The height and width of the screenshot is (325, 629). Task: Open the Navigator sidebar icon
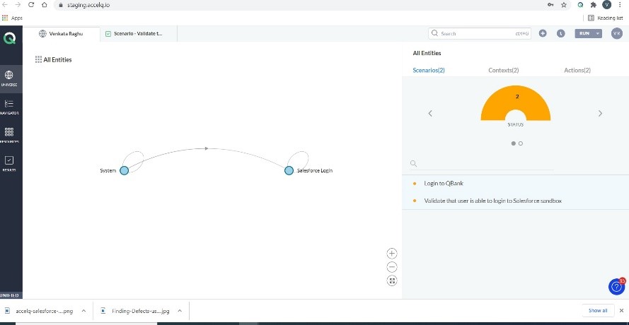[9, 105]
